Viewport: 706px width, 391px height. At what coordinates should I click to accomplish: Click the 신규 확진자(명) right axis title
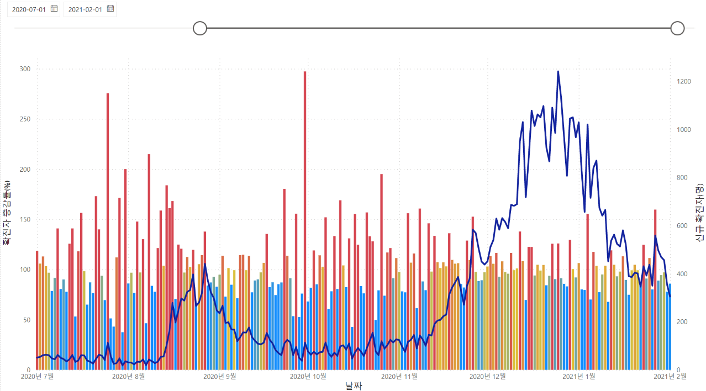[x=700, y=213]
